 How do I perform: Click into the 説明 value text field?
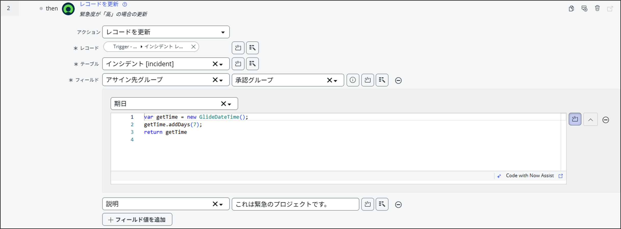pos(295,204)
